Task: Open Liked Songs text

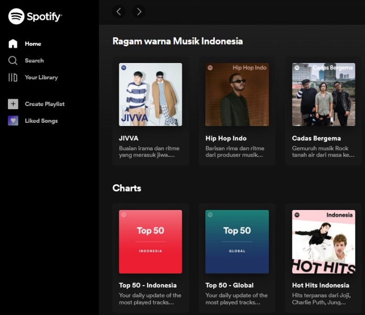Action: pyautogui.click(x=41, y=121)
